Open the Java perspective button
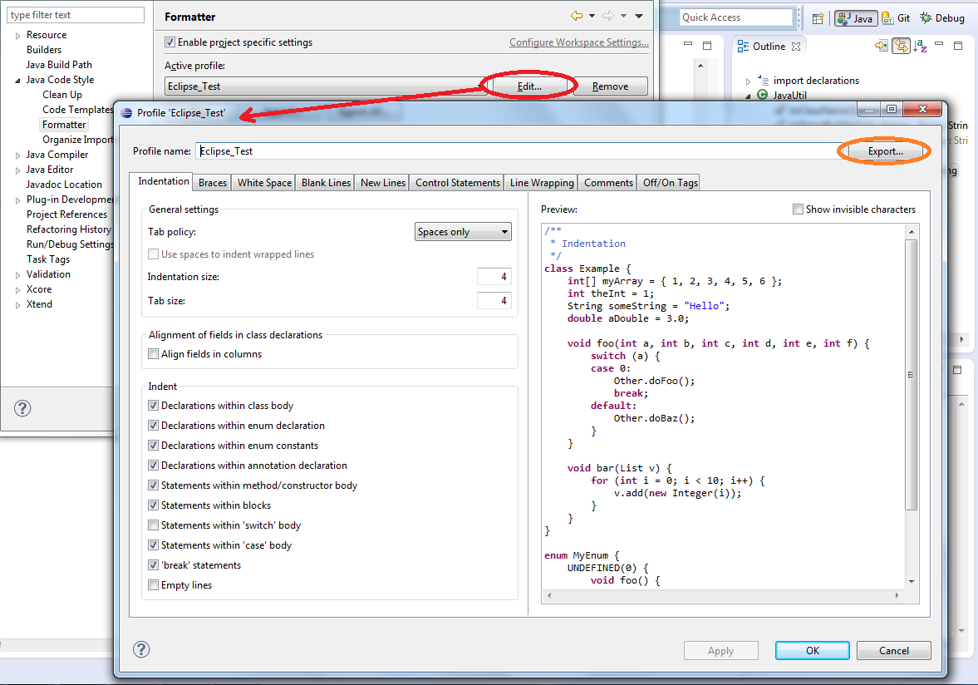978x685 pixels. [x=856, y=18]
